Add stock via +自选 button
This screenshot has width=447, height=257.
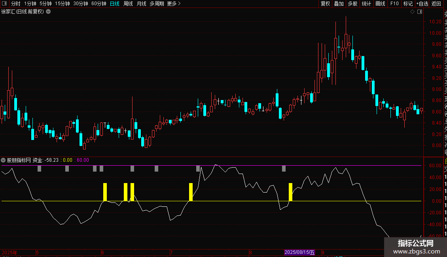pos(422,4)
